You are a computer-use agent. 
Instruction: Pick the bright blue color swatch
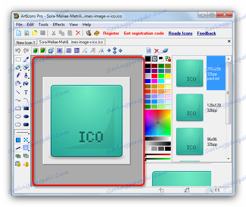tap(148, 81)
